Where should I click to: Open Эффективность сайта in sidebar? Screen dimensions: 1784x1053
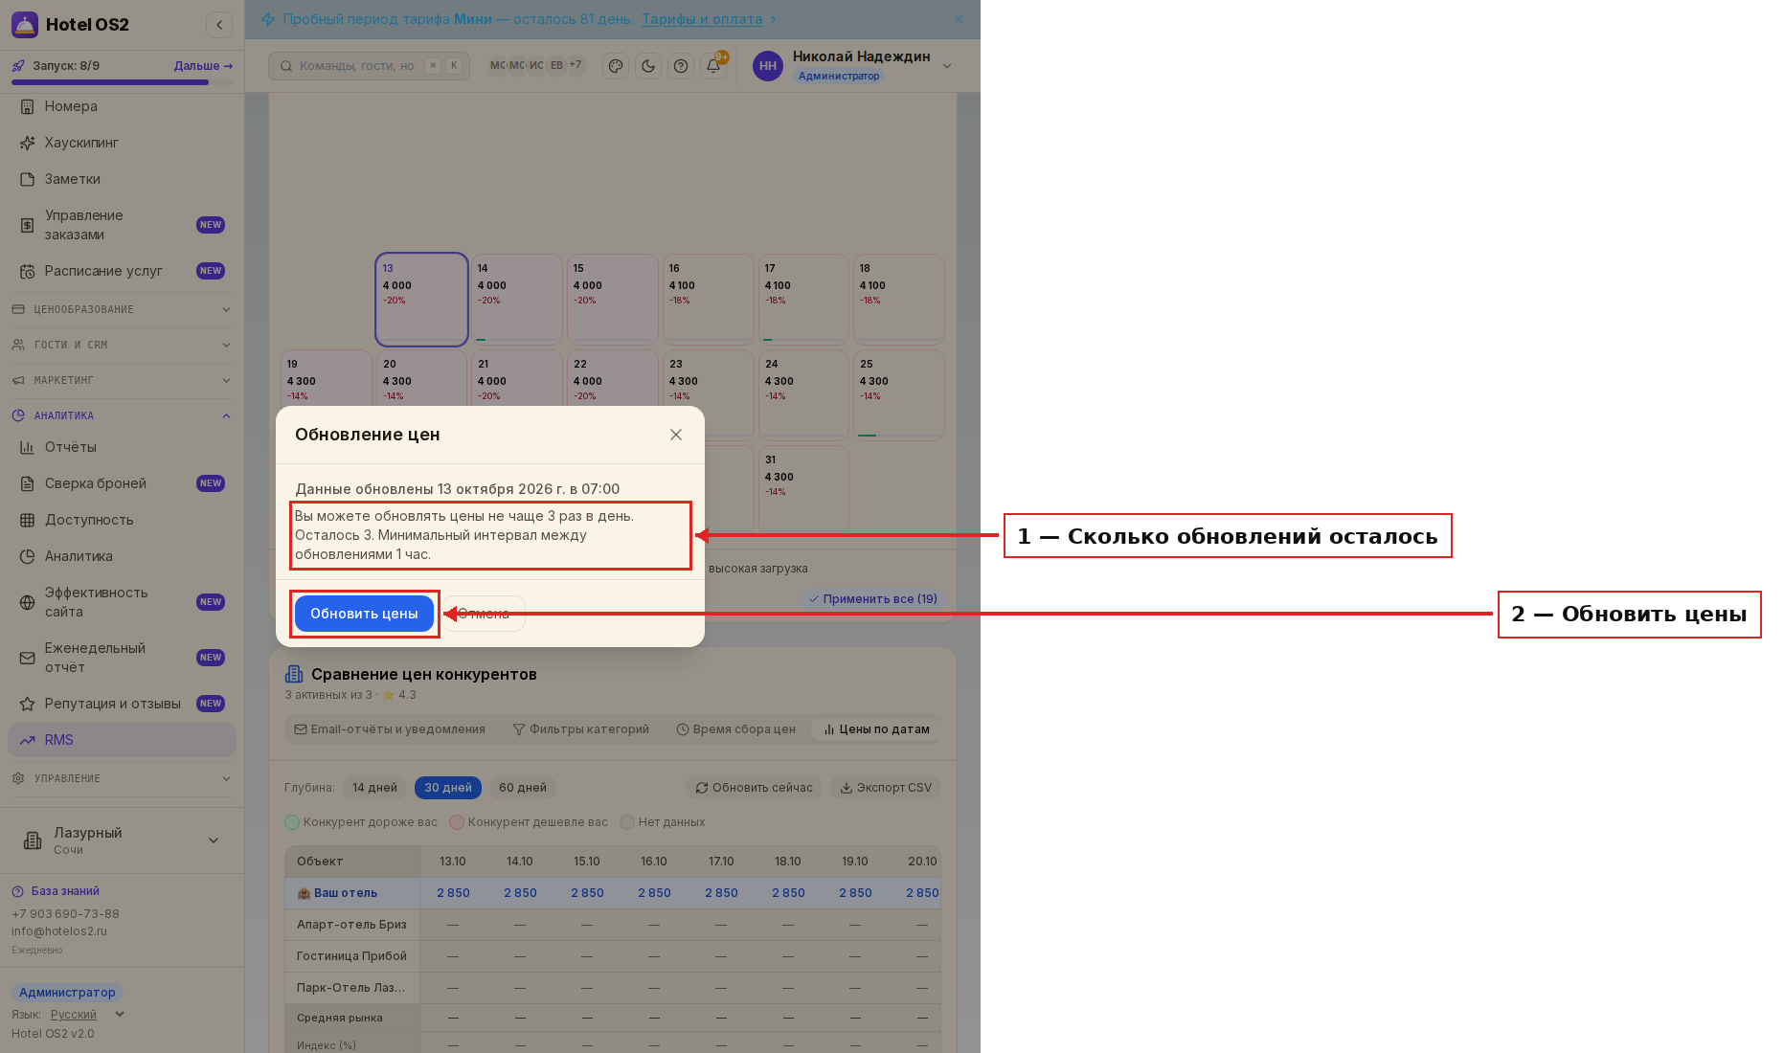coord(122,602)
